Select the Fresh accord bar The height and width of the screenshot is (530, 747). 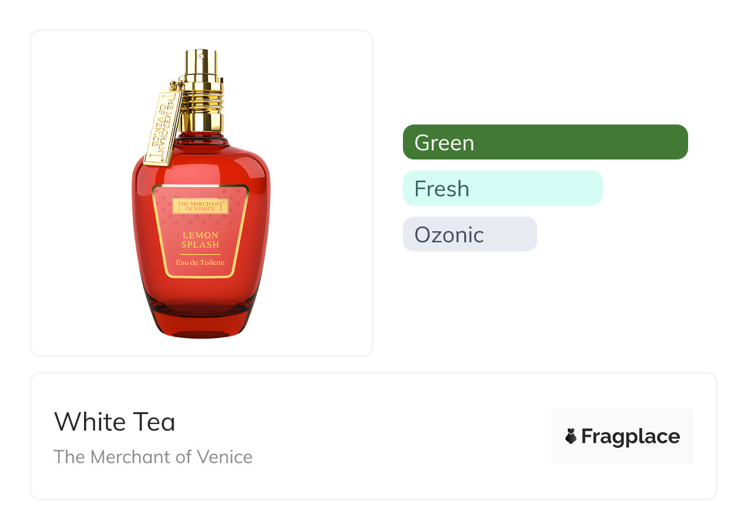click(502, 188)
